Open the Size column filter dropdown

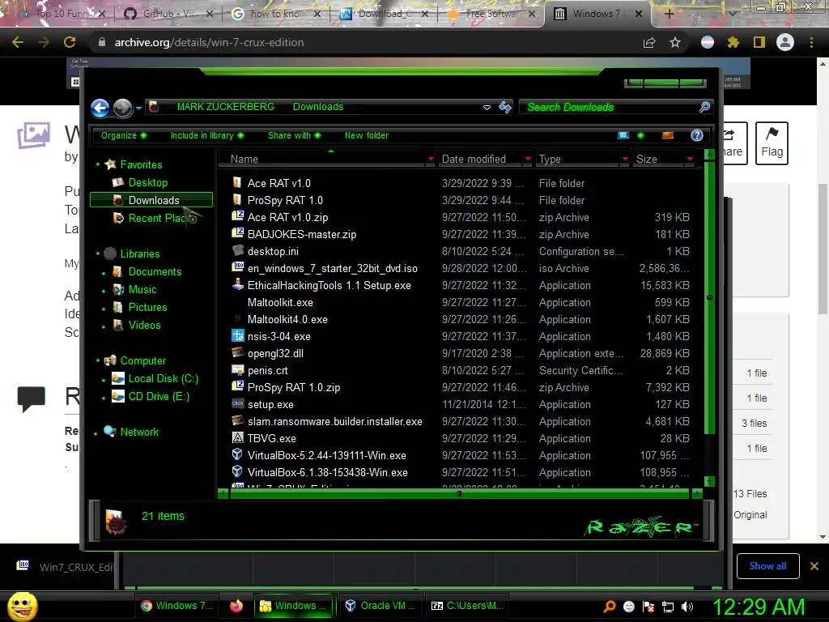(690, 160)
